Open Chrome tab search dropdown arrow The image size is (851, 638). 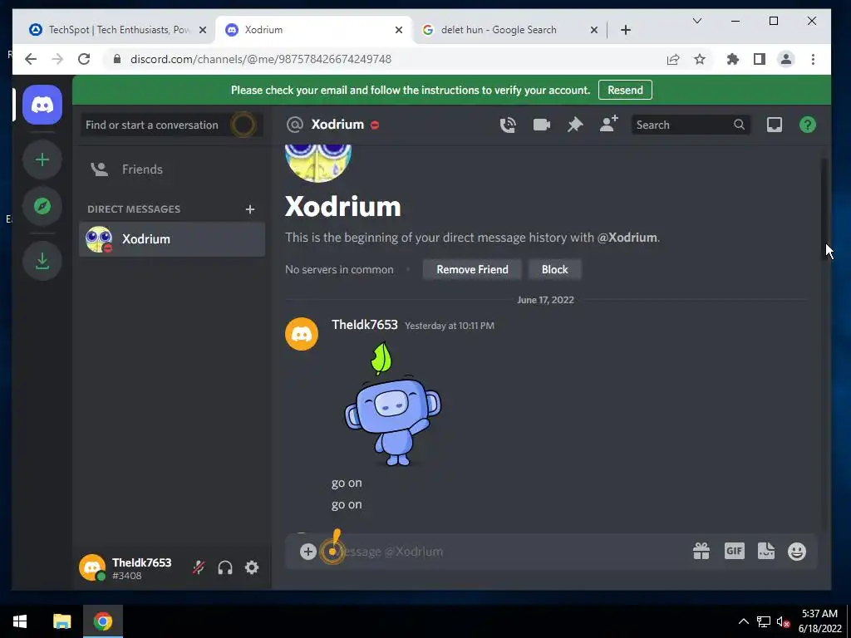pos(697,21)
